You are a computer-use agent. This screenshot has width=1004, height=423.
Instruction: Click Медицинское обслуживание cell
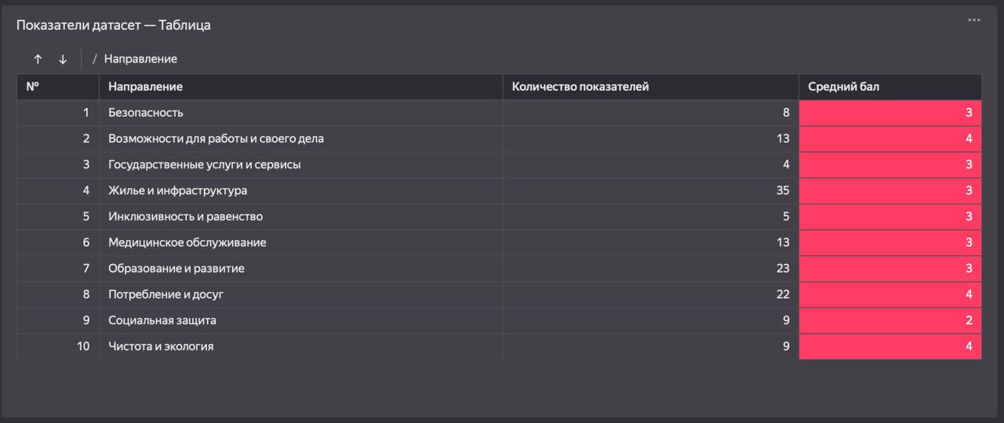pyautogui.click(x=301, y=242)
